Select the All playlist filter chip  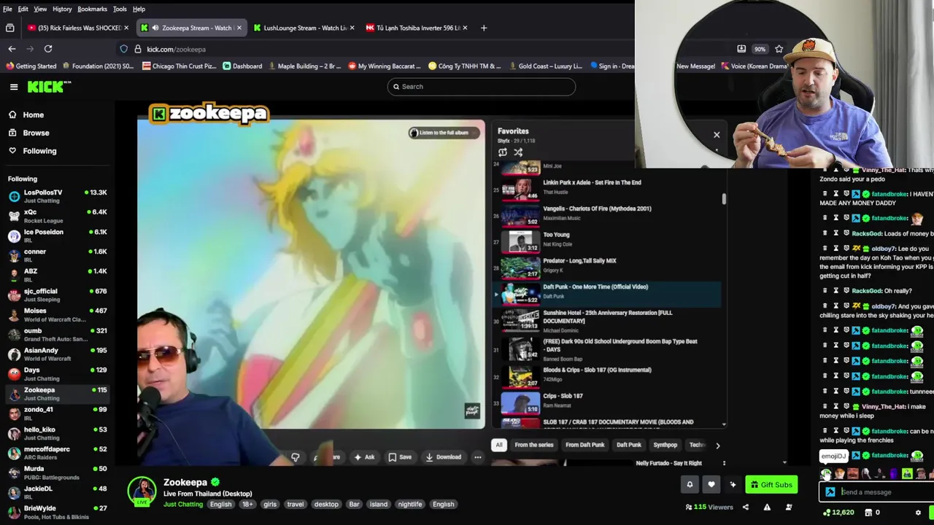[x=499, y=445]
